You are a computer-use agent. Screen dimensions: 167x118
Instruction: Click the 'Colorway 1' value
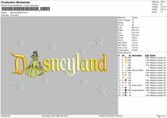(x=15, y=15)
